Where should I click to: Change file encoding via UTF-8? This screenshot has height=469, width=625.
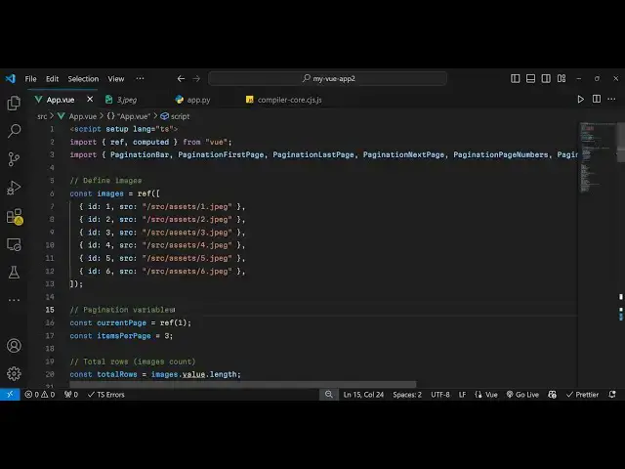(440, 395)
